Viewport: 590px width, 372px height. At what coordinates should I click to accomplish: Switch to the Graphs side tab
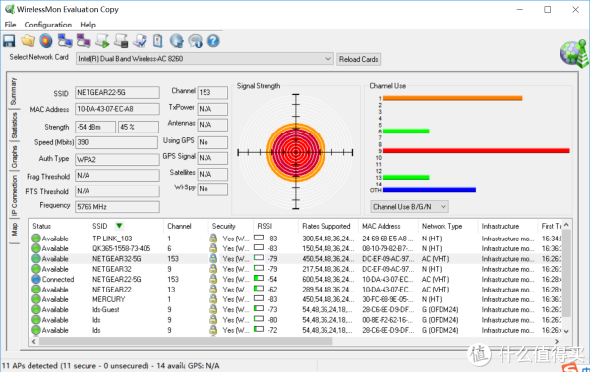coord(14,157)
